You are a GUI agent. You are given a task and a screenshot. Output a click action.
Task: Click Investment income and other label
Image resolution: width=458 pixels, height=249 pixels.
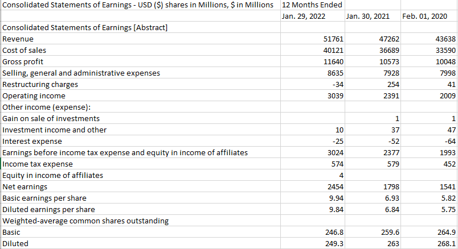(55, 130)
